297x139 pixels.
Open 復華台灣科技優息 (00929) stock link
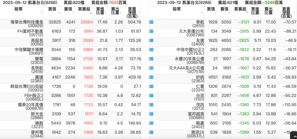click(27, 24)
